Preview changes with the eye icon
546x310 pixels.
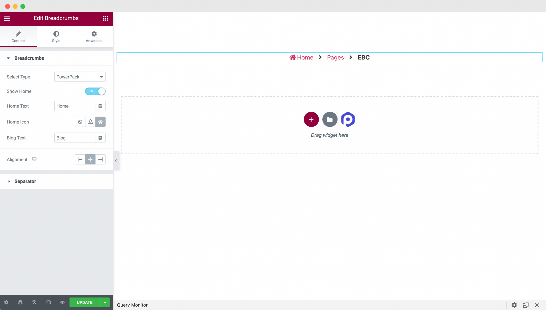[62, 302]
